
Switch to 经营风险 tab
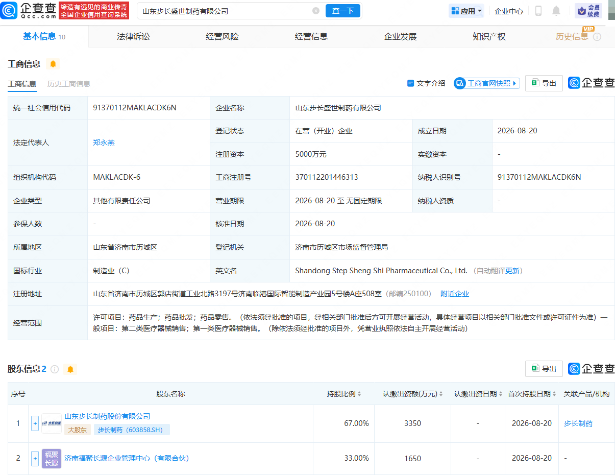(x=222, y=37)
